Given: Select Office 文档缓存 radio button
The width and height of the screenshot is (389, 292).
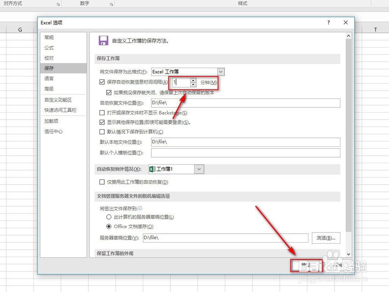Looking at the screenshot, I should coord(109,227).
